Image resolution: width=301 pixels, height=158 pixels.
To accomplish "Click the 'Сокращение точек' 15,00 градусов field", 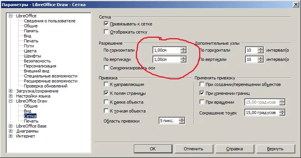I will [262, 113].
